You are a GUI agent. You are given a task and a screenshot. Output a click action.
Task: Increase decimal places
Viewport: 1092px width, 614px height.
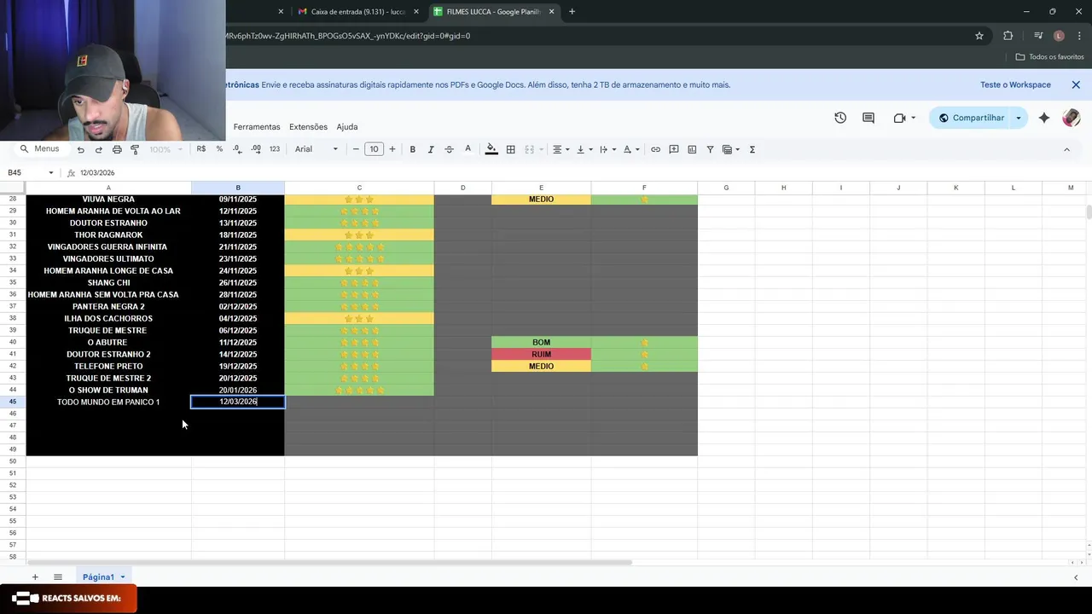pyautogui.click(x=256, y=149)
